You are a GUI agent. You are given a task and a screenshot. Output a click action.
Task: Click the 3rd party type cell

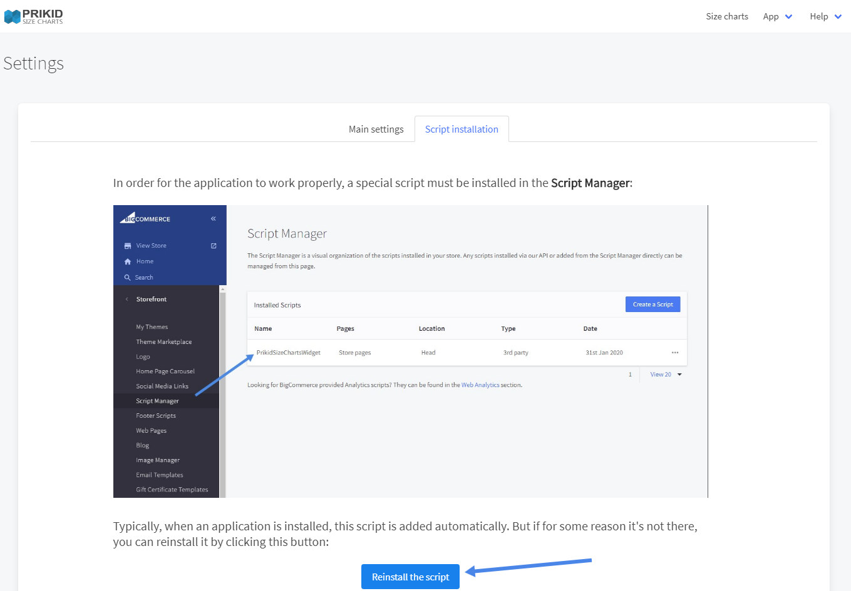tap(516, 353)
